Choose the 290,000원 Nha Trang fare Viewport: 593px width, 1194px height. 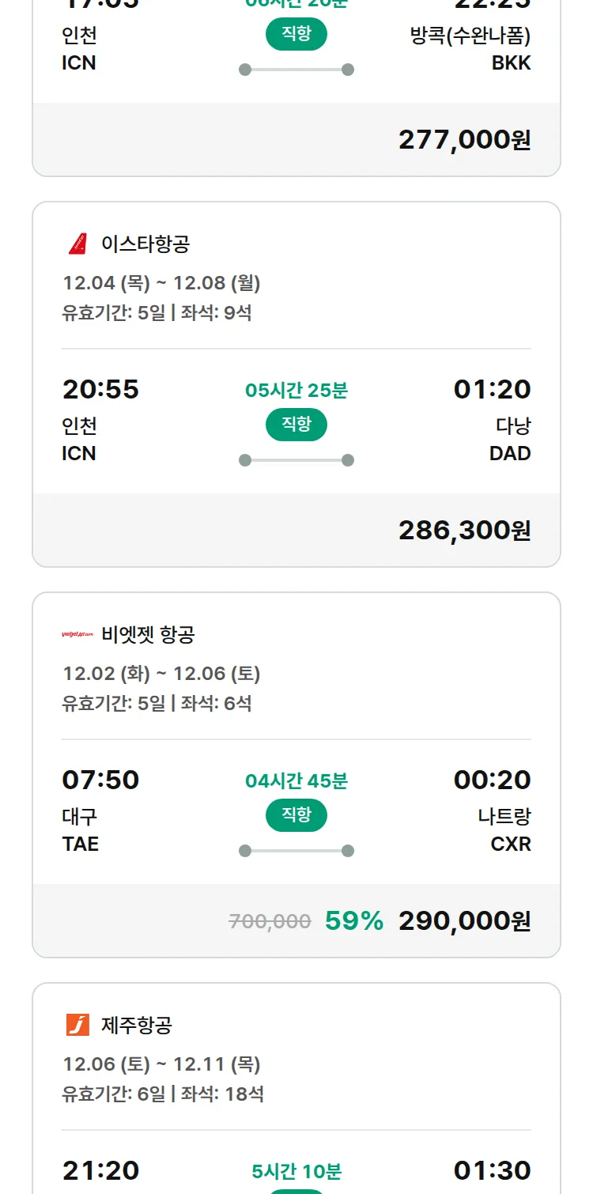[x=464, y=921]
